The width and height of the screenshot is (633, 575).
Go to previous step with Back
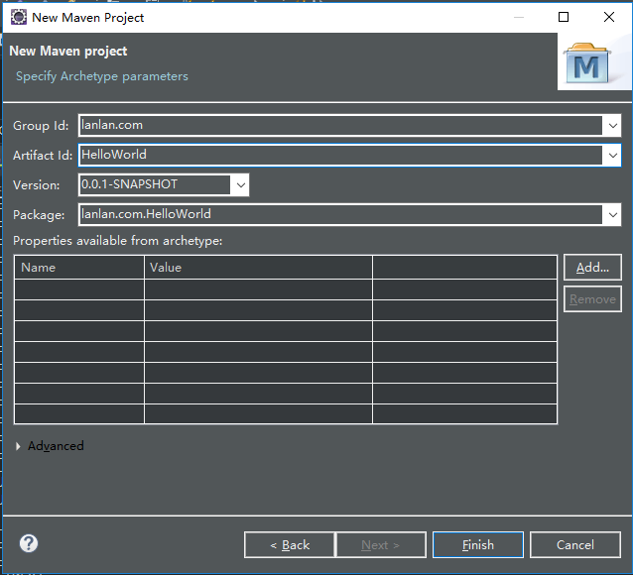pos(290,544)
